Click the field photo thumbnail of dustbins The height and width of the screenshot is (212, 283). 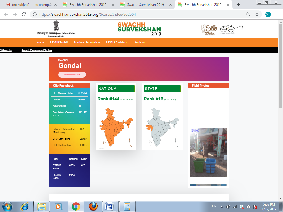[208, 152]
